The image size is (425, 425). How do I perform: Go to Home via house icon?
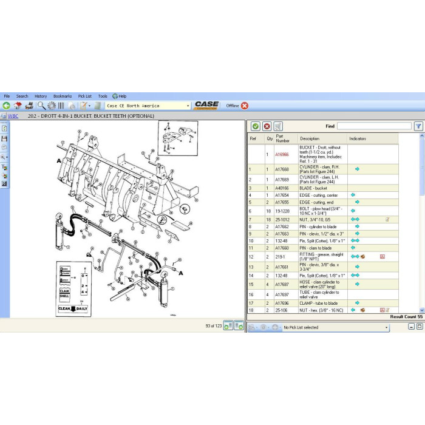pyautogui.click(x=18, y=106)
